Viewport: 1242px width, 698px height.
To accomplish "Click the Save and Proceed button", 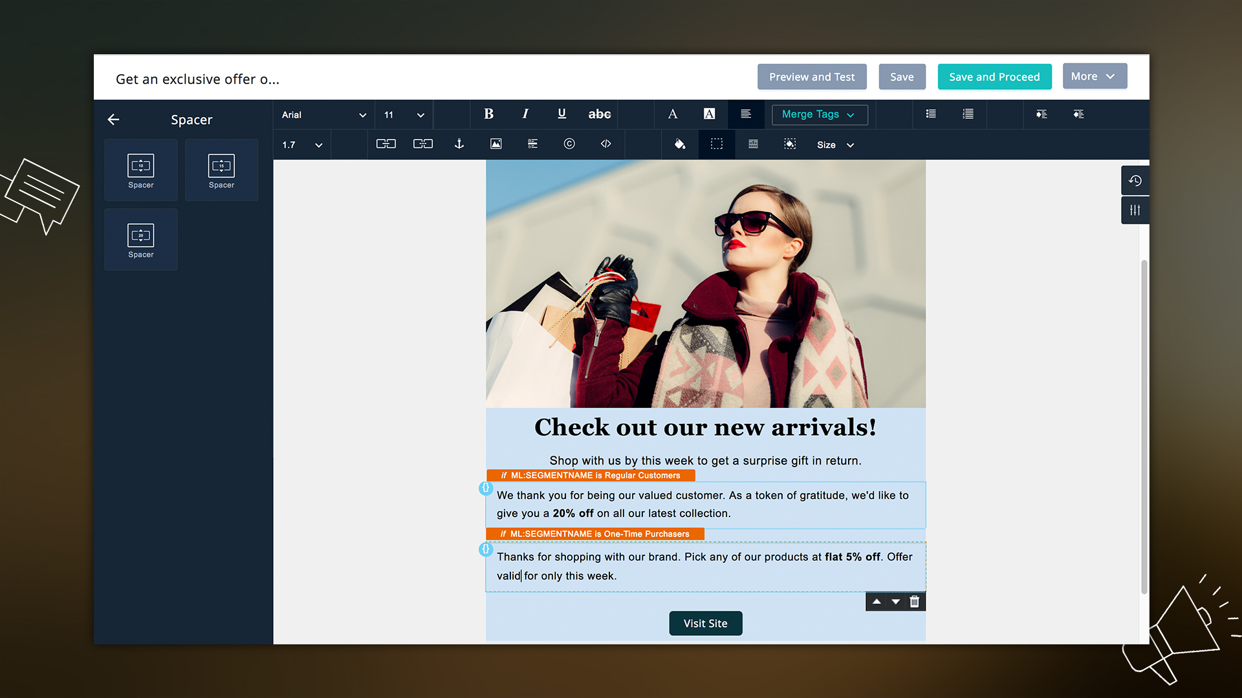I will [x=995, y=76].
